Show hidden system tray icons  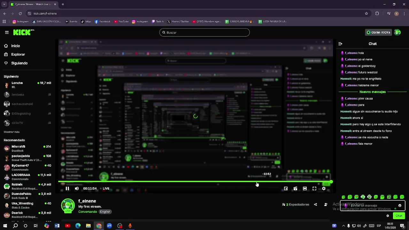[343, 226]
